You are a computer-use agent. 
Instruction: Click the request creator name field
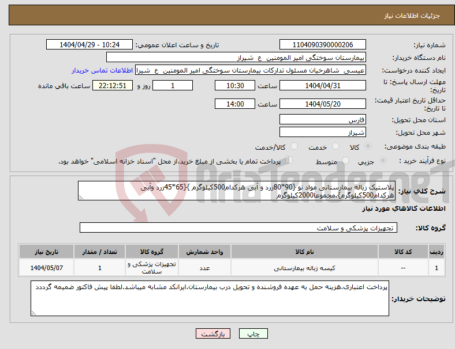[251, 70]
